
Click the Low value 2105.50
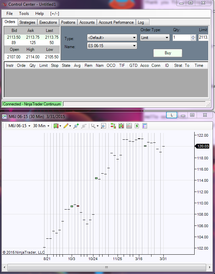coord(52,57)
